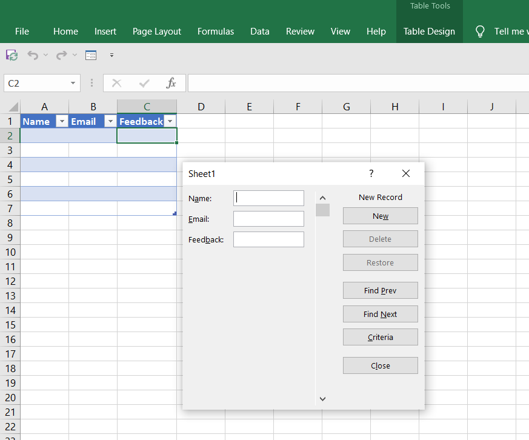529x440 pixels.
Task: Click Find Next in the form
Action: pos(380,314)
